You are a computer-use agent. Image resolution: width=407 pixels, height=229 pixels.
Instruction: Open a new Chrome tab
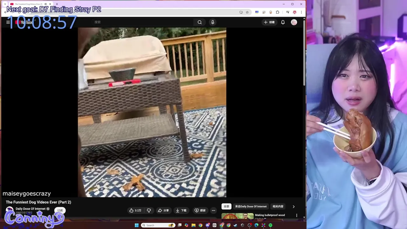point(57,4)
